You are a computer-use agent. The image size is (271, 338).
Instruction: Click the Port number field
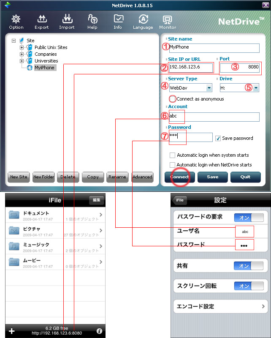[239, 68]
